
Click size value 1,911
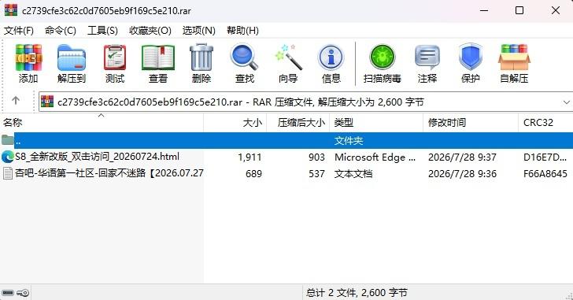(x=250, y=157)
